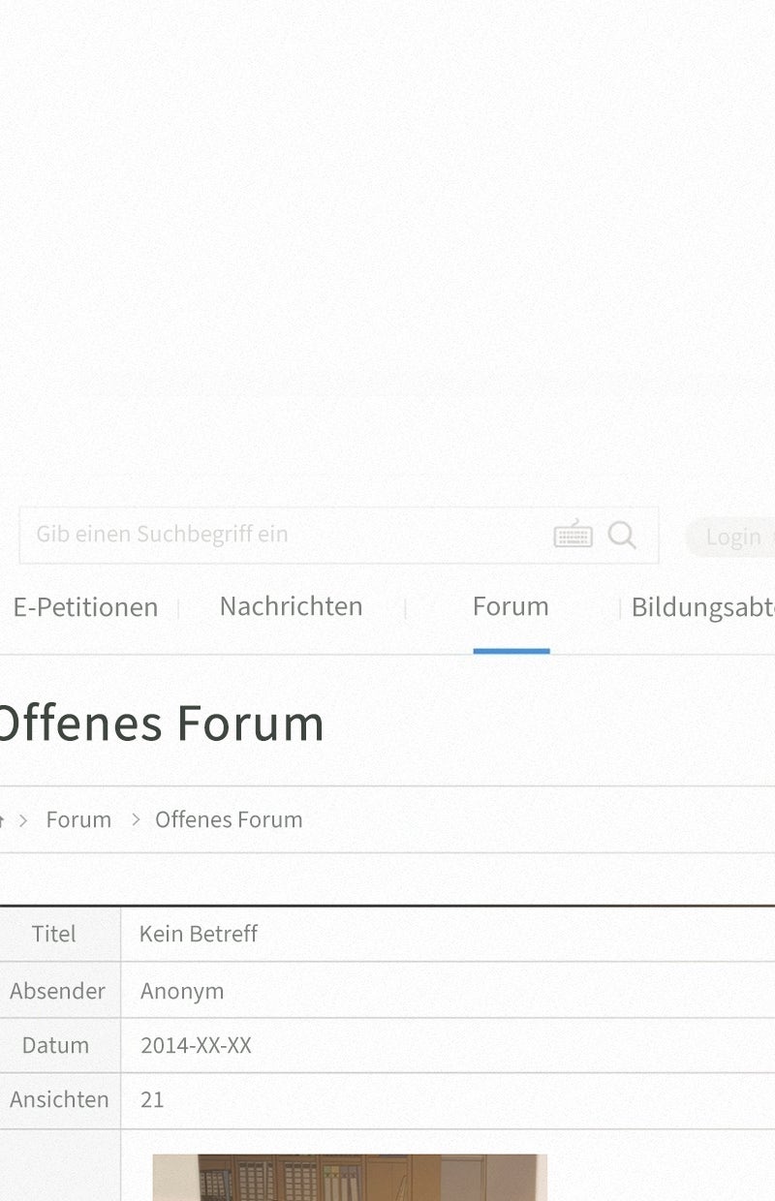
Task: Click the view count '21'
Action: point(152,1099)
